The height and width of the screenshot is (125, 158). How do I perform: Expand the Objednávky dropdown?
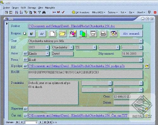coord(71,47)
